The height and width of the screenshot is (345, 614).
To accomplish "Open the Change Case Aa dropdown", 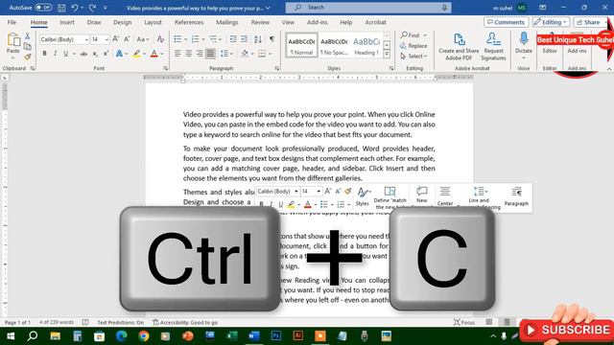I will (143, 39).
